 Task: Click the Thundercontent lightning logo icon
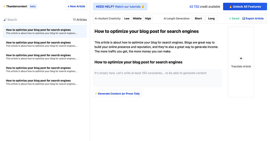tap(4, 6)
